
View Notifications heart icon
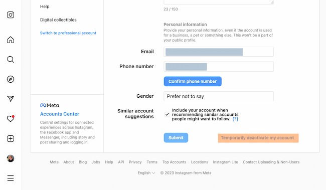coord(11,119)
